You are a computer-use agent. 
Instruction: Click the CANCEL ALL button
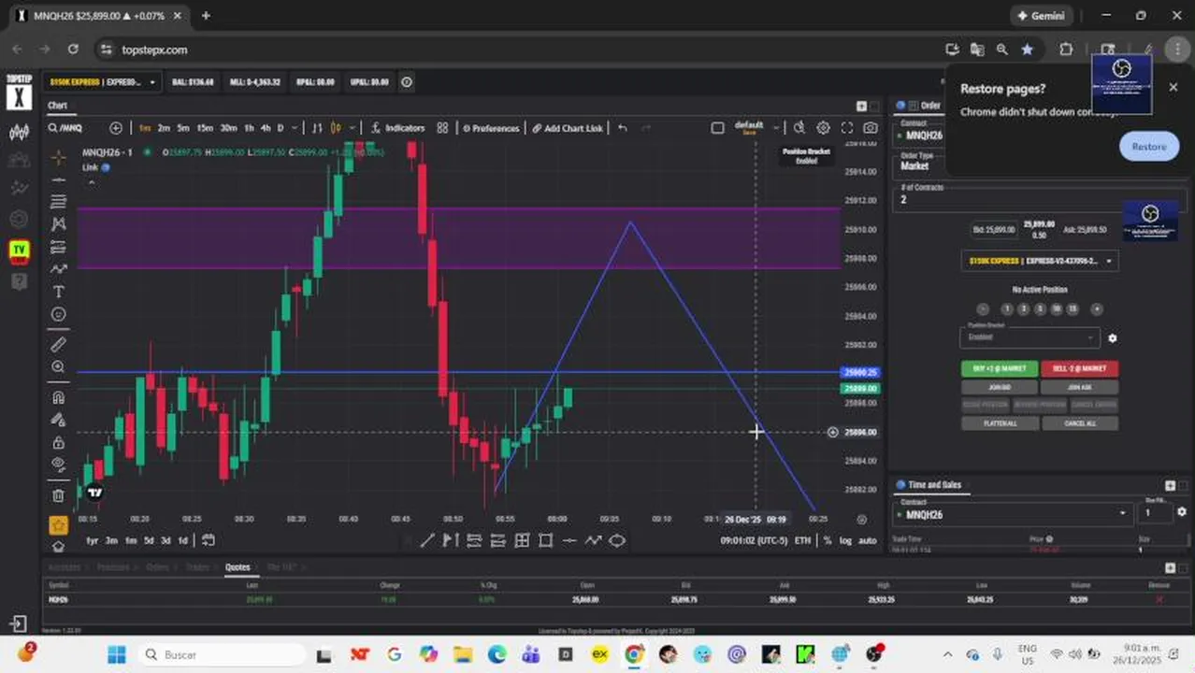(1080, 423)
